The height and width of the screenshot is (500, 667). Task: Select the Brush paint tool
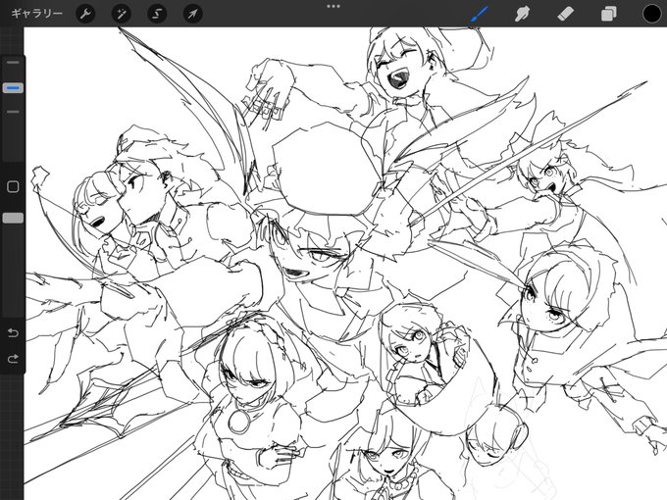480,14
